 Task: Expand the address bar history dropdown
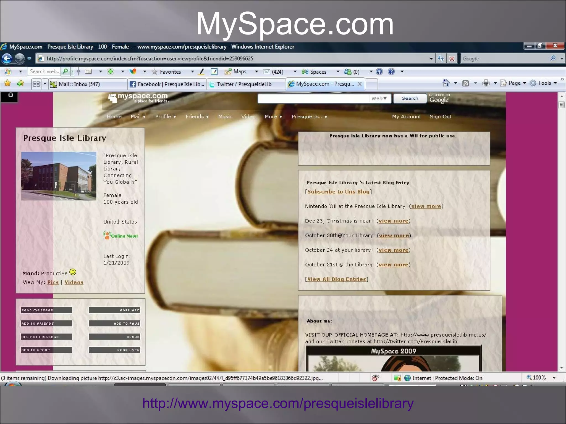431,59
